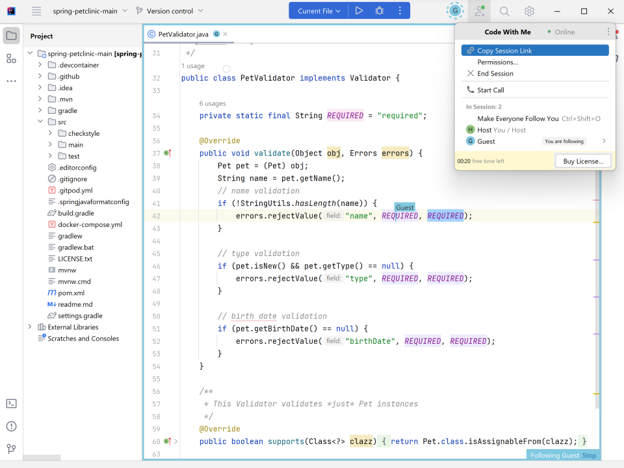Expand folded supports method on line 60
The image size is (624, 468).
pos(176,441)
